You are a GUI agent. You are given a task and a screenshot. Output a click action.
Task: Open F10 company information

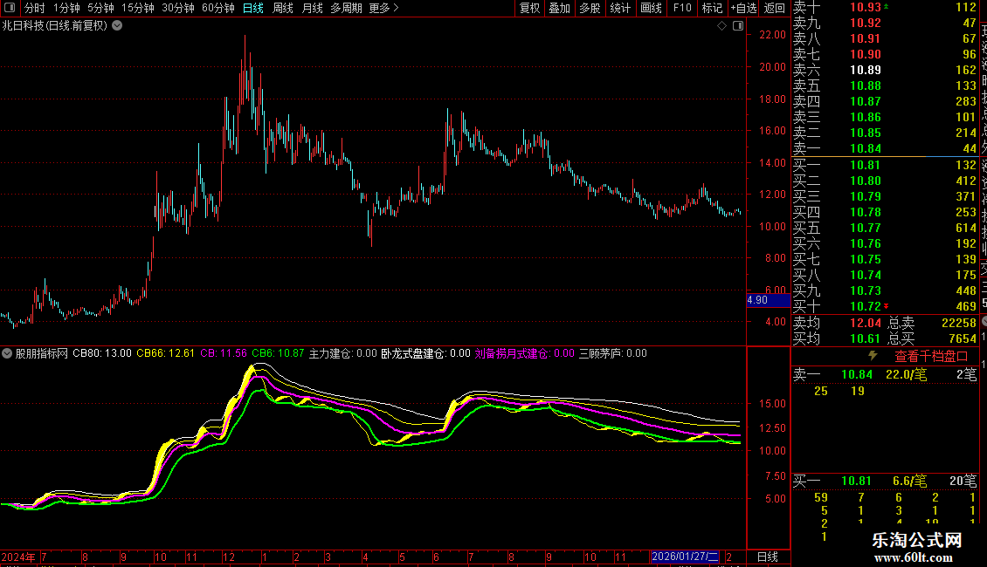682,8
